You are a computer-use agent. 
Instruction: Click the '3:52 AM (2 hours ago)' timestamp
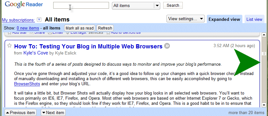(x=234, y=46)
